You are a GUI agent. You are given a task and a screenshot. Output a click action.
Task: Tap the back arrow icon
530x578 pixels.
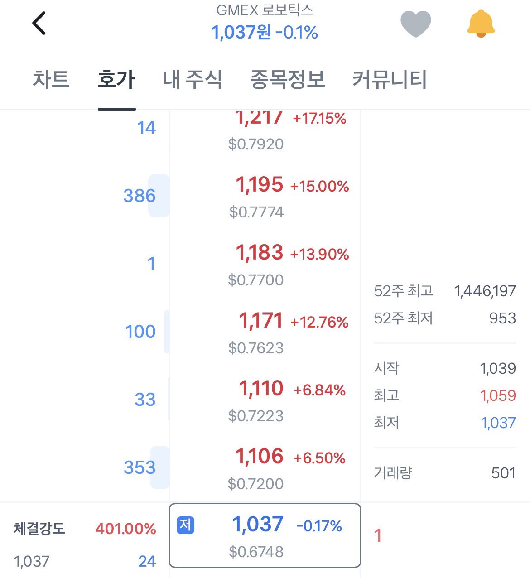pyautogui.click(x=39, y=24)
